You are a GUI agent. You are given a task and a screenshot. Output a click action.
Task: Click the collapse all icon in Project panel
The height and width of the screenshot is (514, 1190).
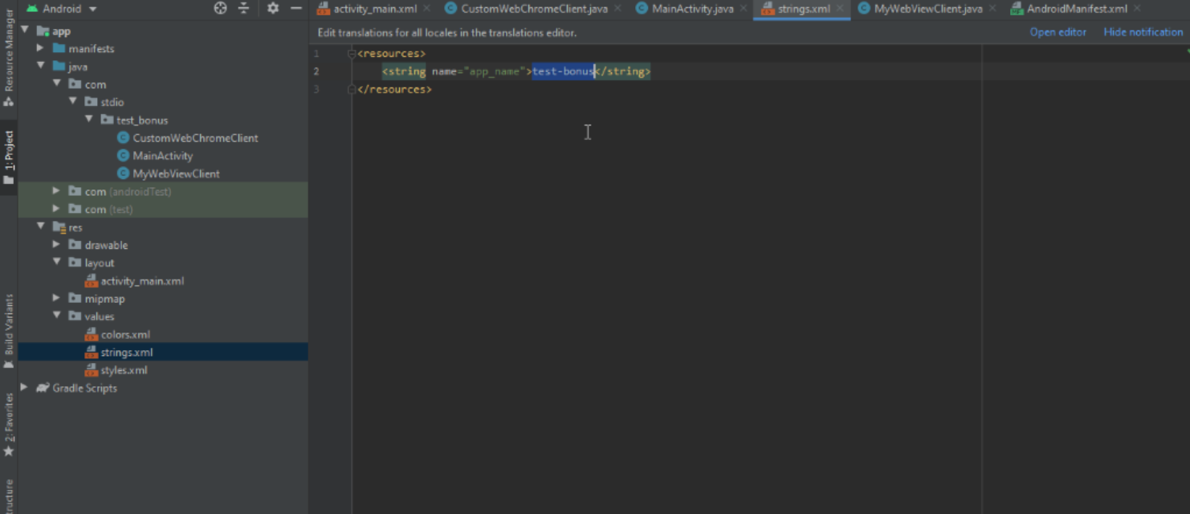tap(243, 8)
